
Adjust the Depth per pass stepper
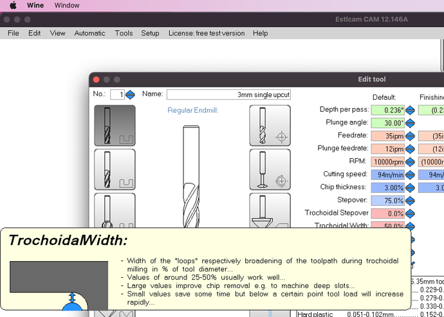coord(410,110)
